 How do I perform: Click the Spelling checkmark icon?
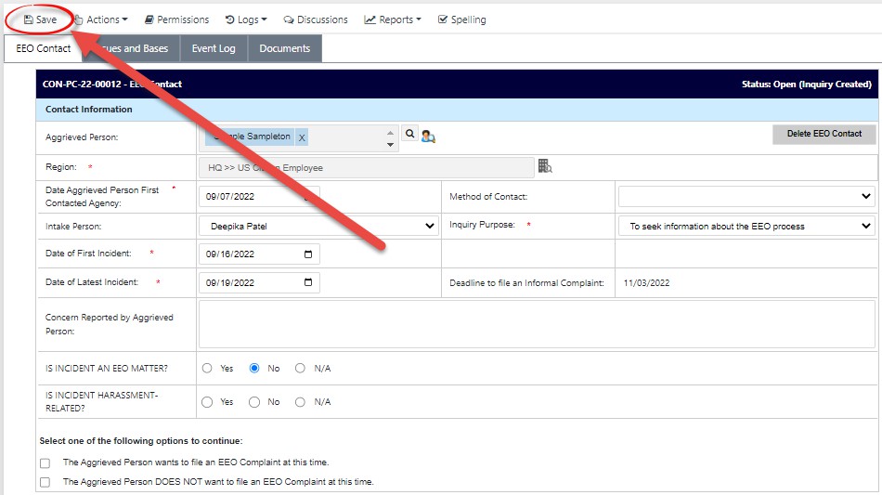[443, 20]
